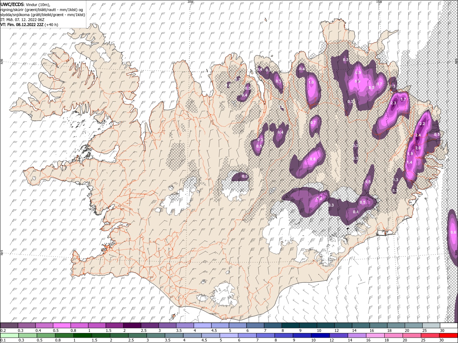Pick the top legend swatch right of the 0.5 mark
This screenshot has height=343, width=458.
[62, 325]
